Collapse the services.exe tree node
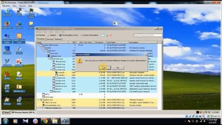The image size is (222, 125). click(x=49, y=59)
